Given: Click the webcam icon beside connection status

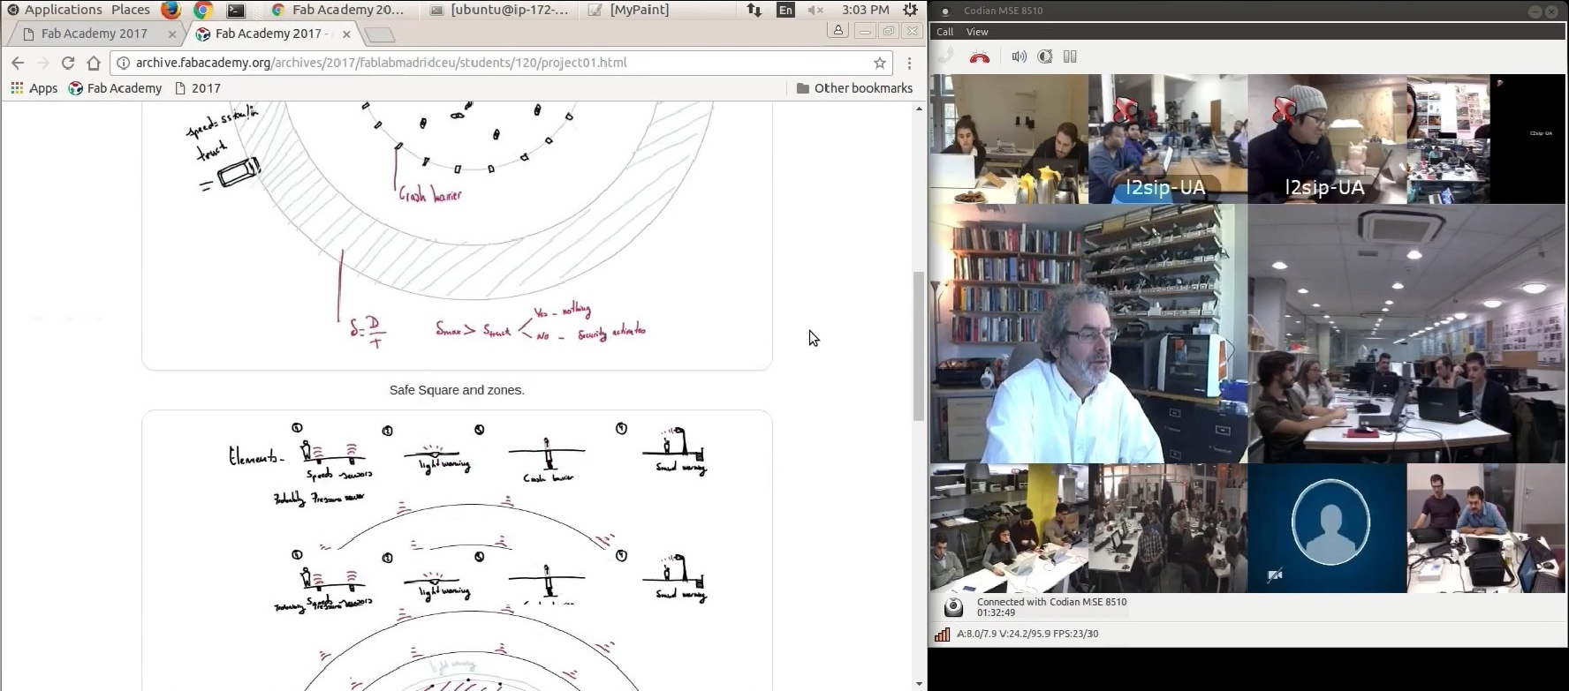Looking at the screenshot, I should click(953, 607).
